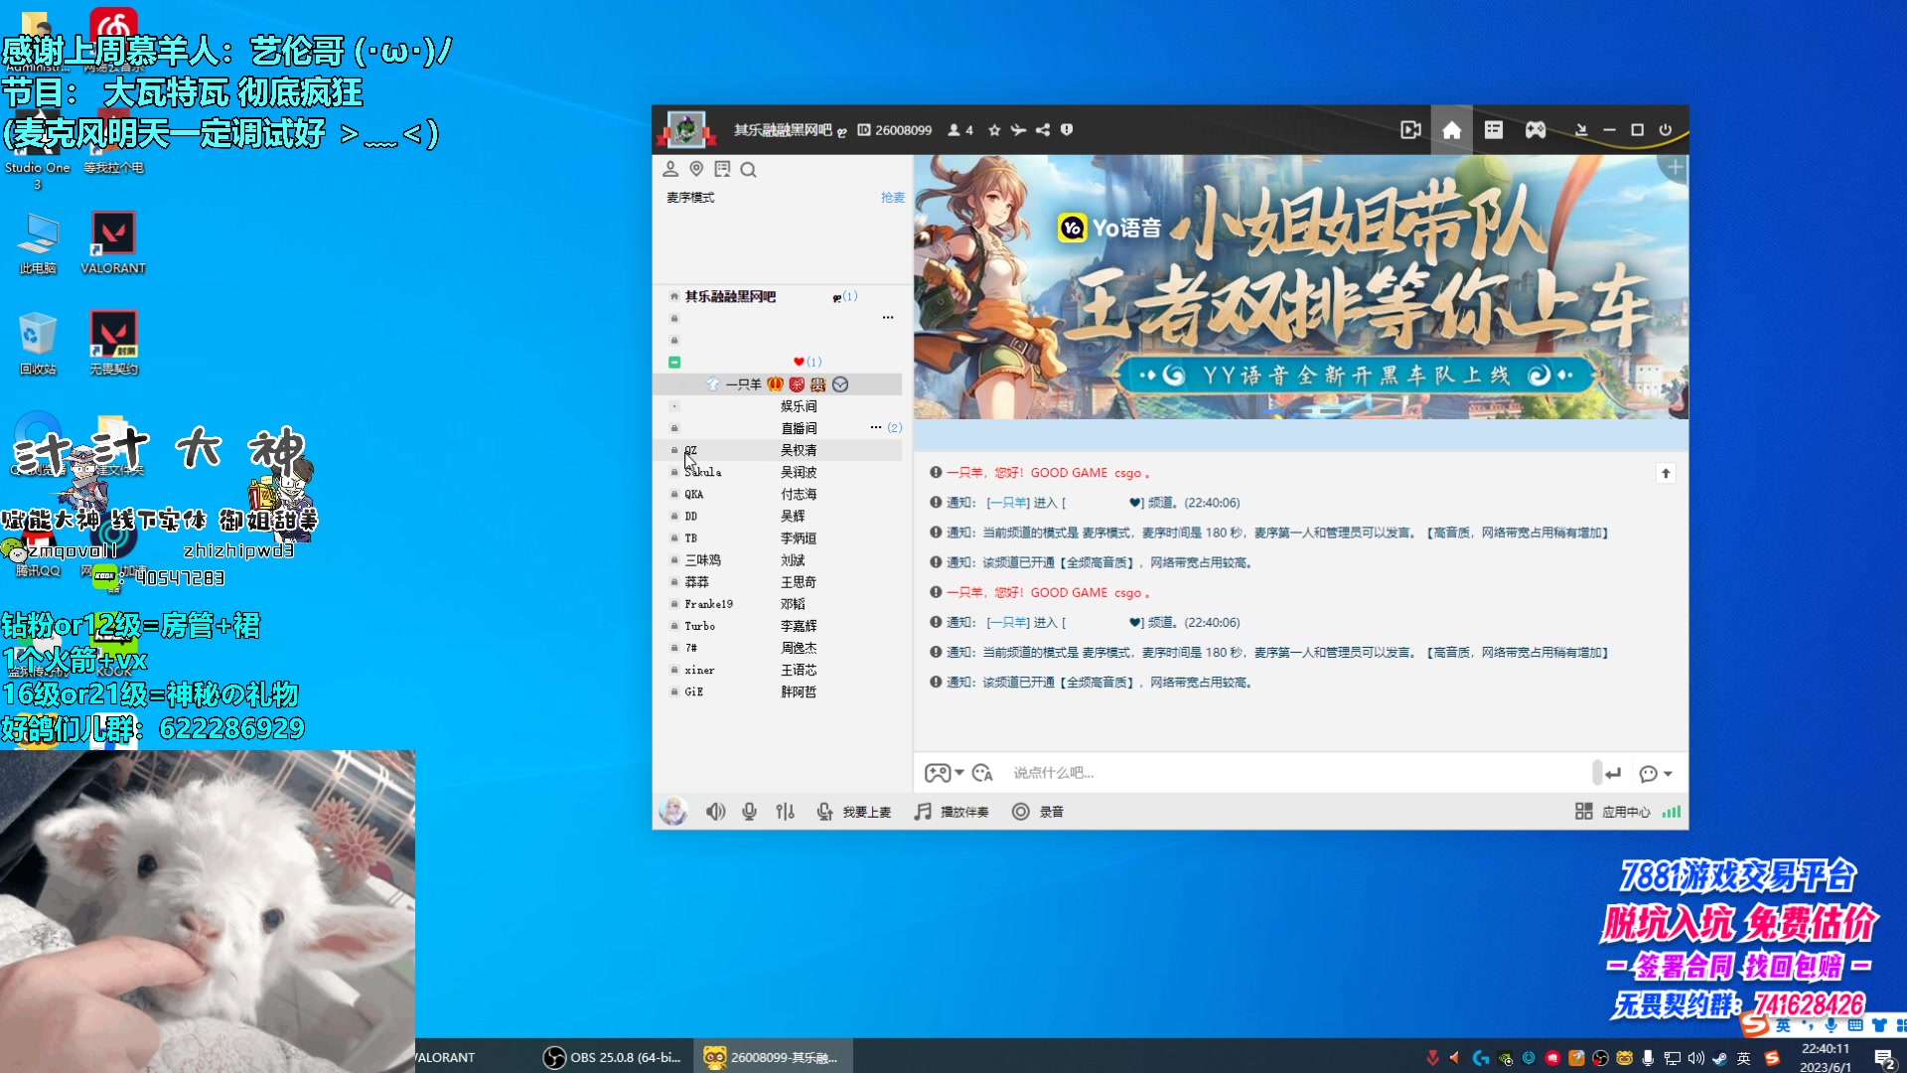The image size is (1907, 1073).
Task: Expand the dropdown arrow beside gamepad icon
Action: (x=959, y=772)
